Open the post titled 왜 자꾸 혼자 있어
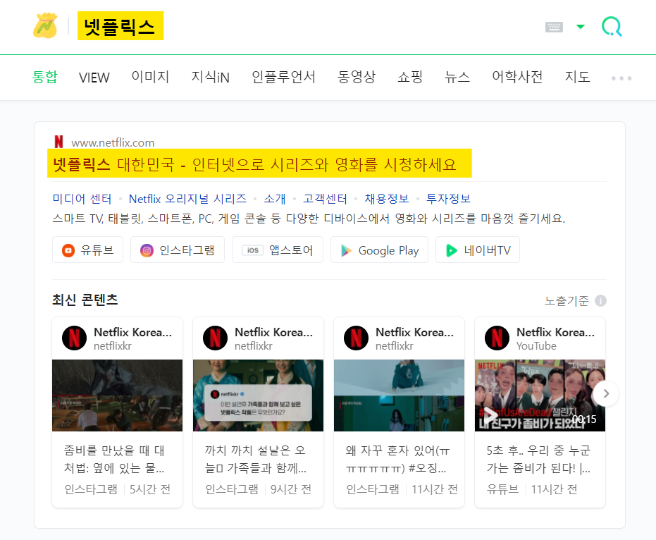The image size is (656, 540). [397, 459]
